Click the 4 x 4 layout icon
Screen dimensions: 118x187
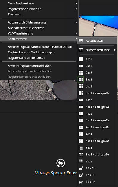[81, 134]
